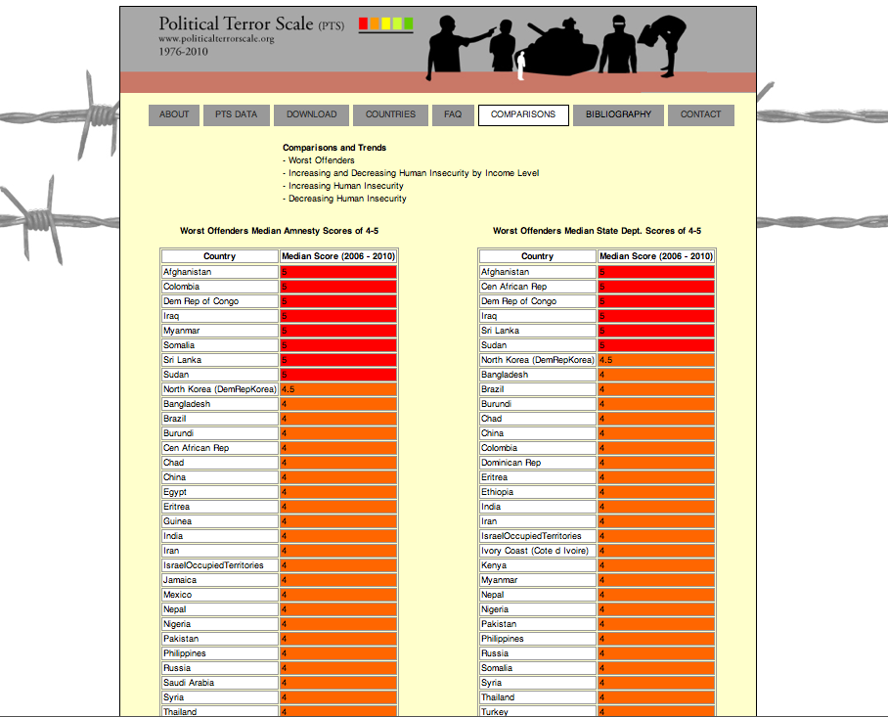Select Bangladesh in the State Dept. table
This screenshot has height=717, width=888.
click(x=538, y=375)
